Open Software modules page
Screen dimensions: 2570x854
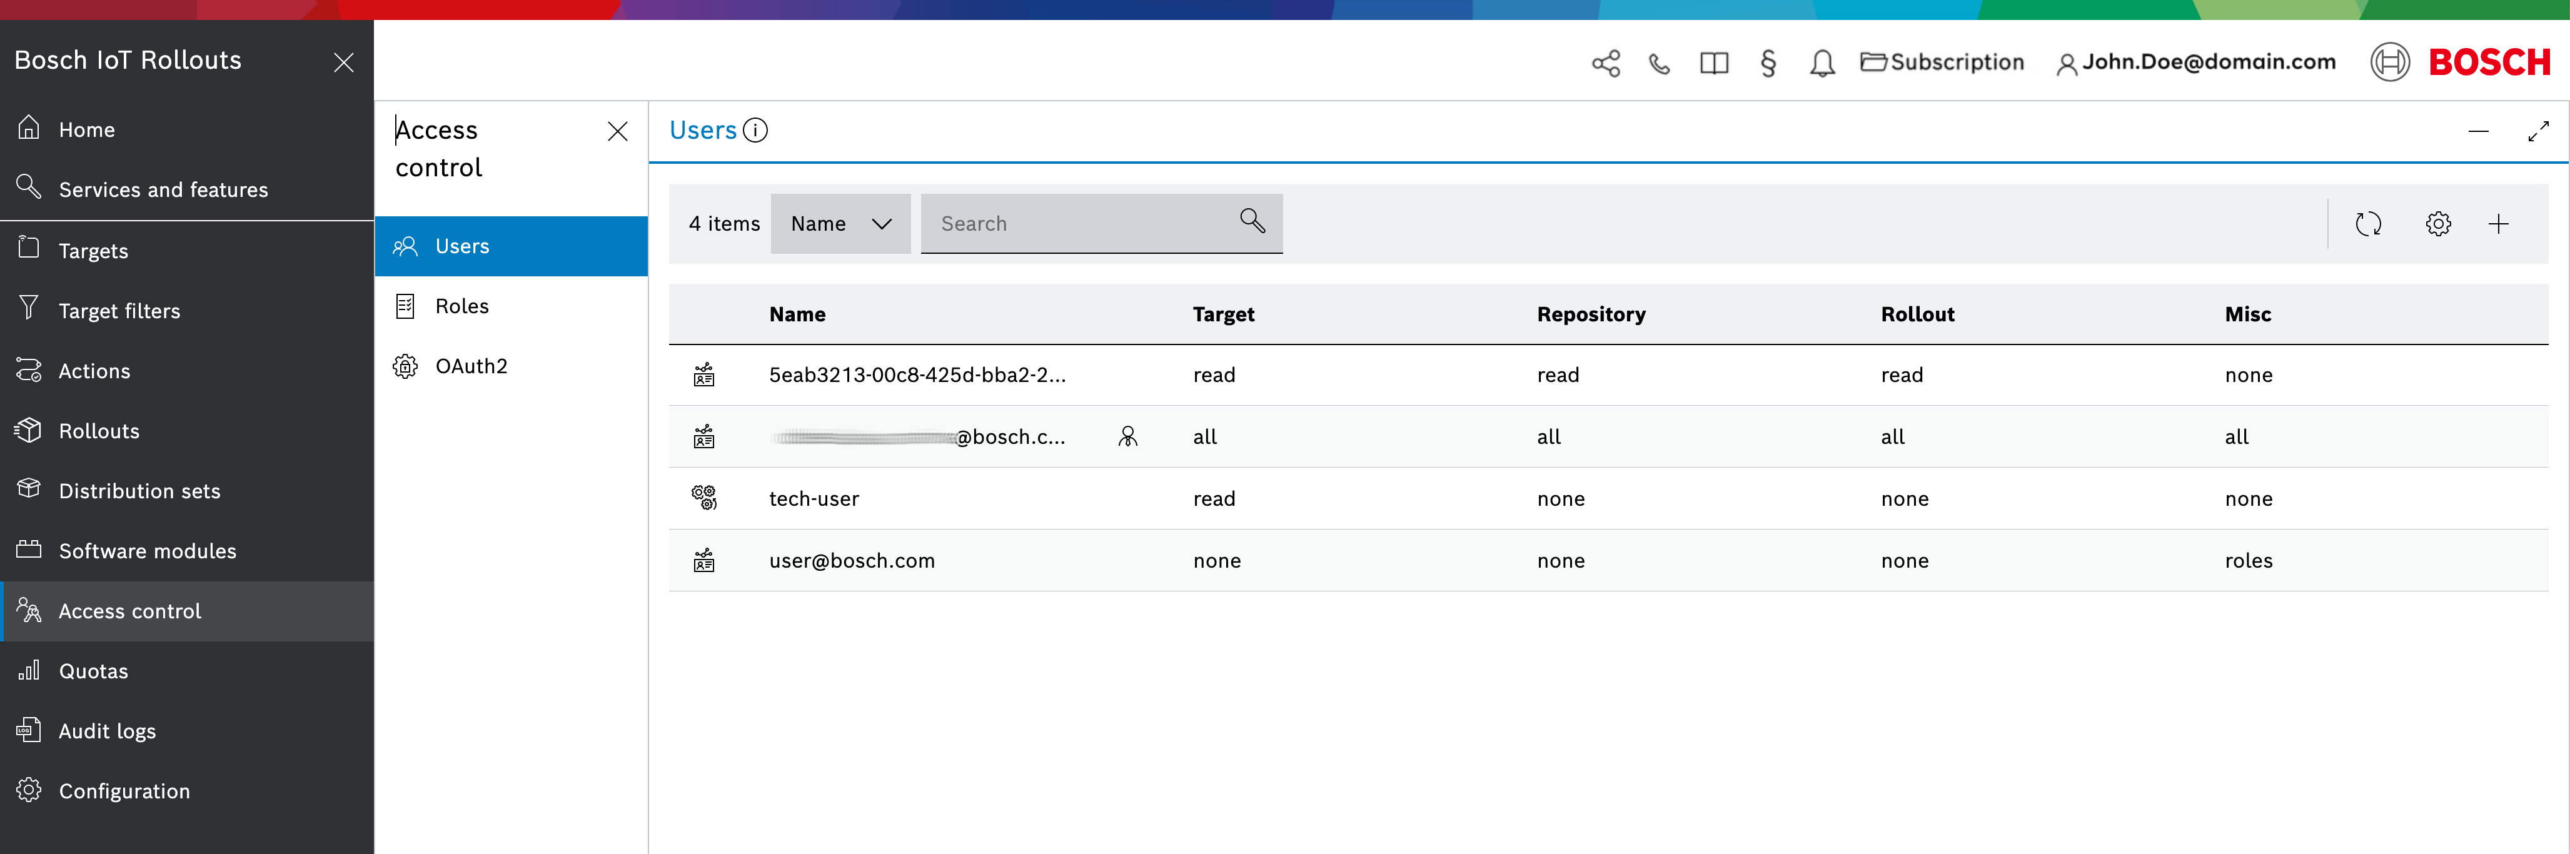(x=186, y=550)
